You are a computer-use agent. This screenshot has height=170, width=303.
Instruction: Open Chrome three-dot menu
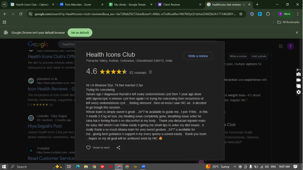[298, 14]
